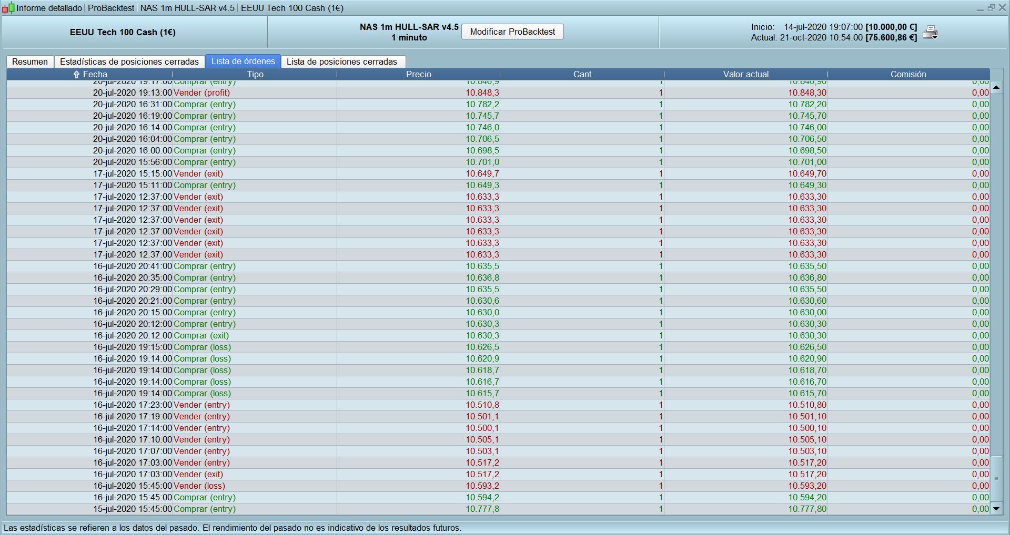Click the 16-jul-2020 17:23:00 Vender (entry) row

(x=498, y=405)
